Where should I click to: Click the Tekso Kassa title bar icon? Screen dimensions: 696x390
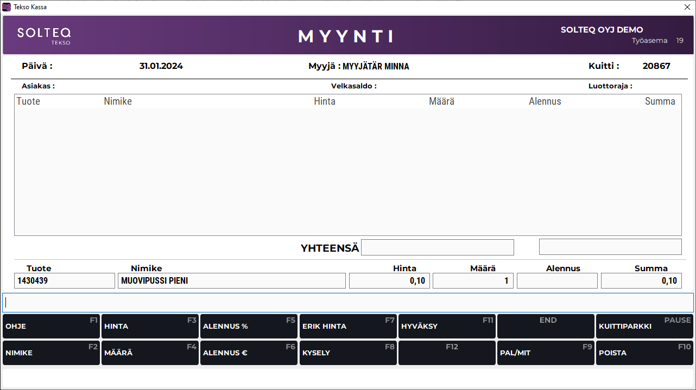7,7
